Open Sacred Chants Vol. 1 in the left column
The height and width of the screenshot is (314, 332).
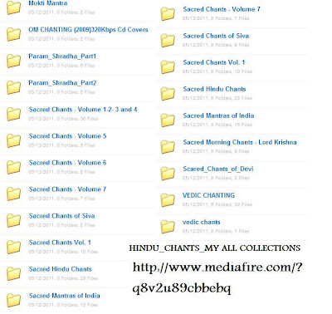[60, 243]
